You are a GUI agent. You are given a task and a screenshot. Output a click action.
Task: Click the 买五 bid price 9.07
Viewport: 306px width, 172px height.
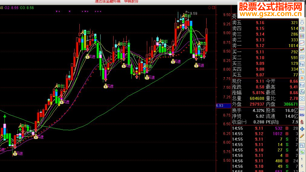coord(260,75)
